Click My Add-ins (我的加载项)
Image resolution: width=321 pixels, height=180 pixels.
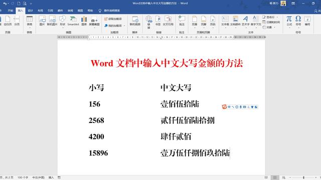[113, 25]
